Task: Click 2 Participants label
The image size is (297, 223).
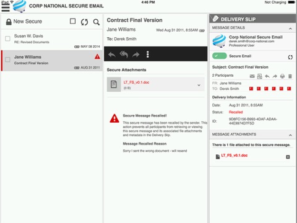Action: [x=223, y=76]
